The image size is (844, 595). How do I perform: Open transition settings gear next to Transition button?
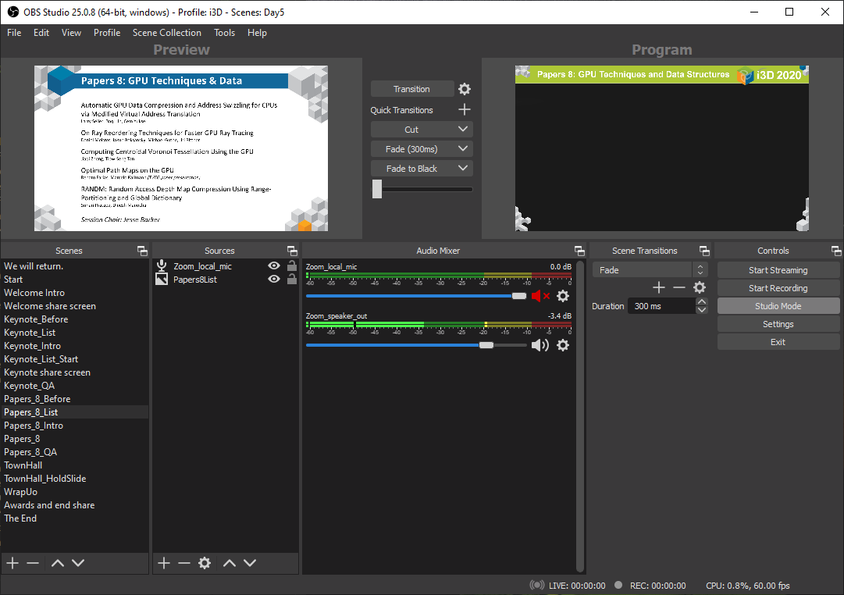(x=465, y=89)
